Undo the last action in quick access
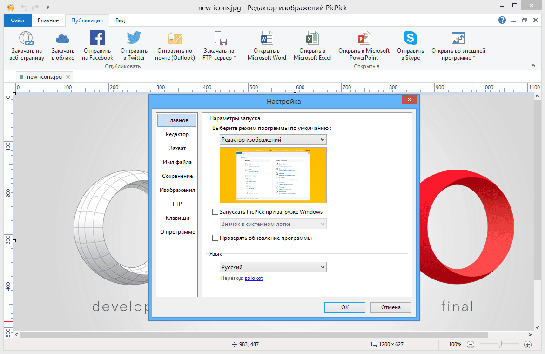The height and width of the screenshot is (354, 545). [x=24, y=7]
